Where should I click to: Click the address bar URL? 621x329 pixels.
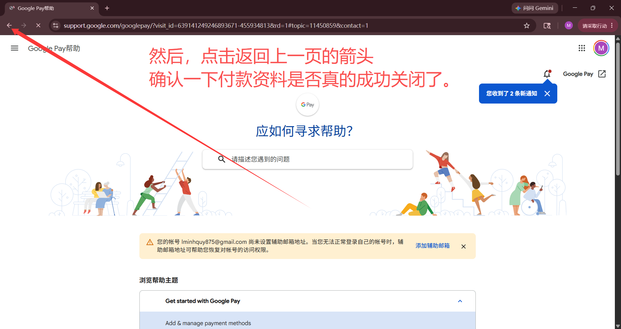pos(216,25)
